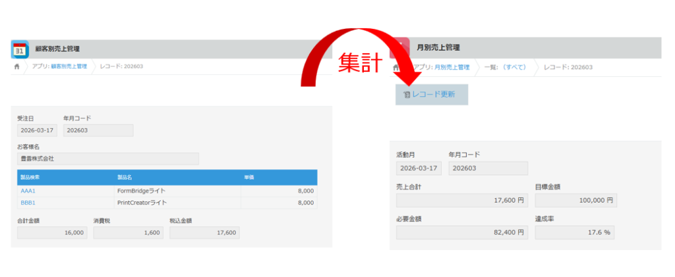
Task: Click the 目標金額 field showing 100,000 円
Action: [x=575, y=200]
